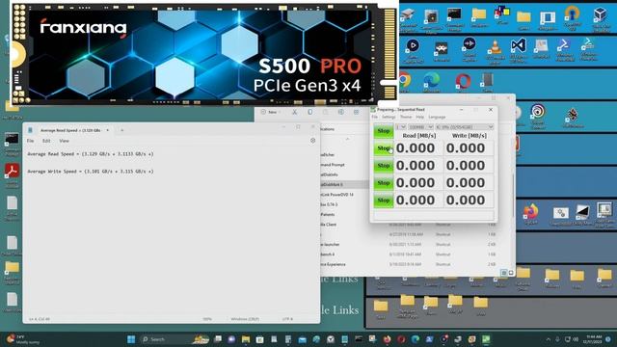Click the Rename icon in File Explorer toolbar
The image size is (617, 347).
(340, 112)
